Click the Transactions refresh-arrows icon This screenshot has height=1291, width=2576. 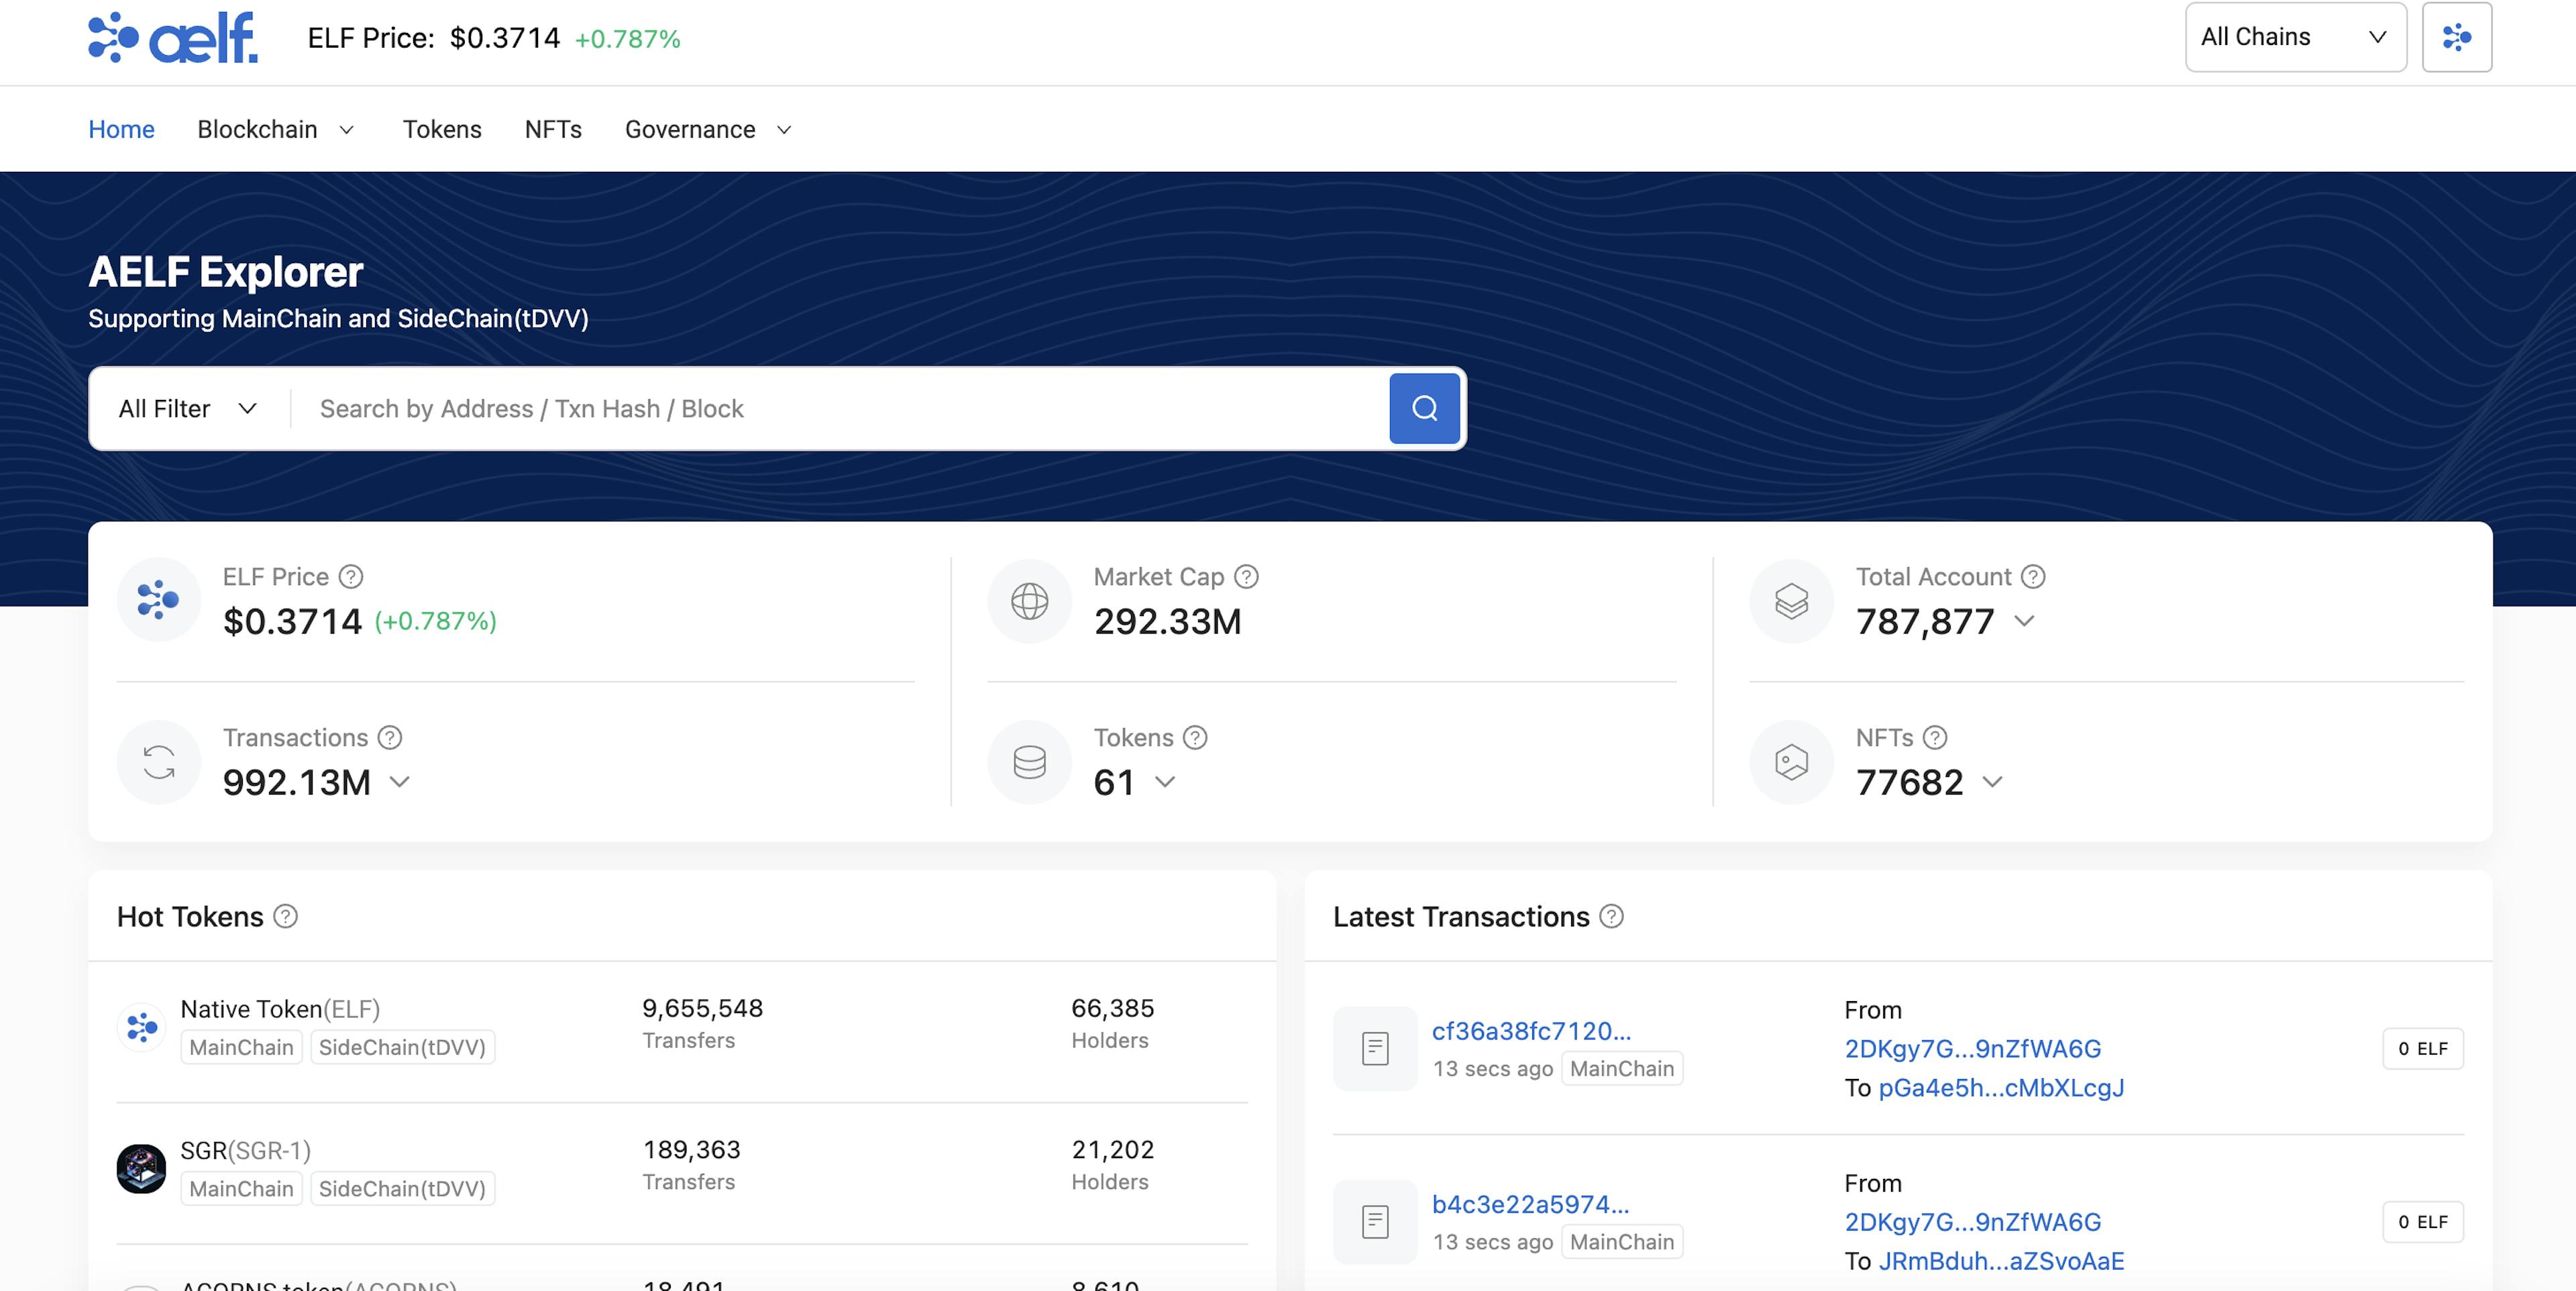click(158, 762)
